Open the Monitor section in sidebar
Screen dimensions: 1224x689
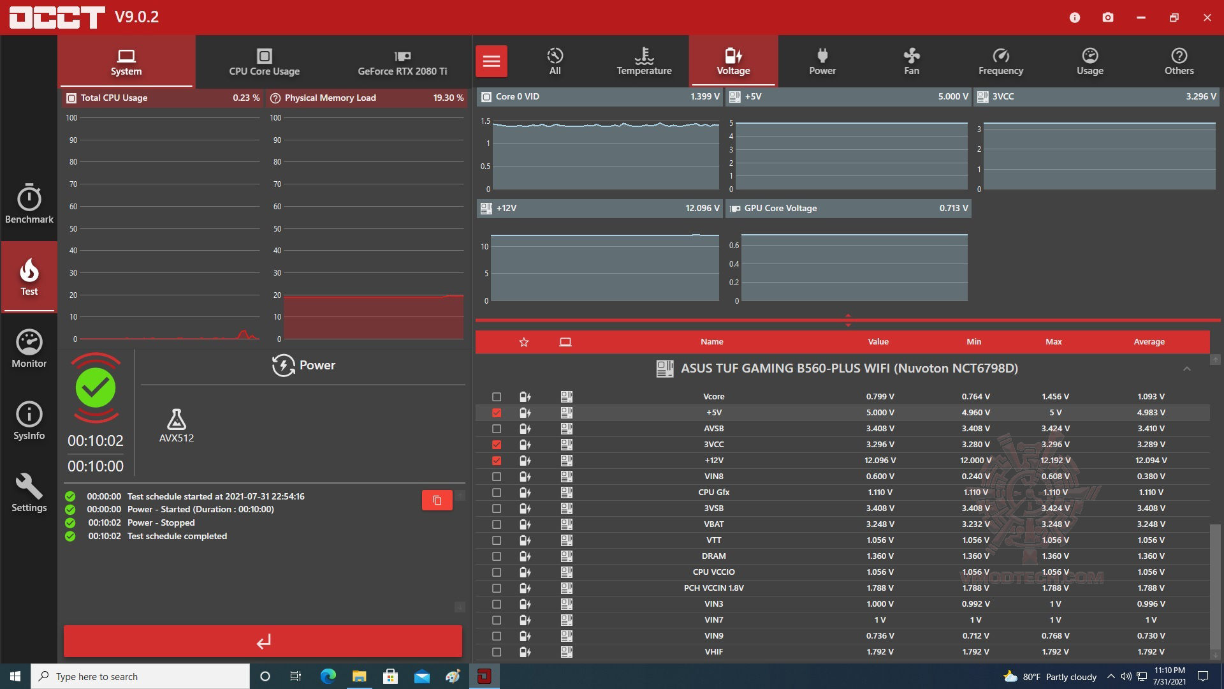coord(29,349)
